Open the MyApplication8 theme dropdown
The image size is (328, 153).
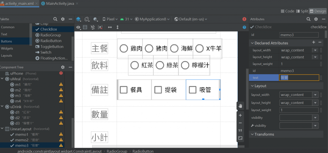point(152,19)
